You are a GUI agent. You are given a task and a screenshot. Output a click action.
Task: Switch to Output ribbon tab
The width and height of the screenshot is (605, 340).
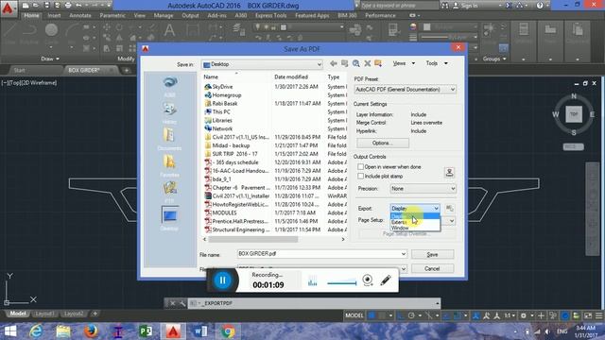[190, 15]
